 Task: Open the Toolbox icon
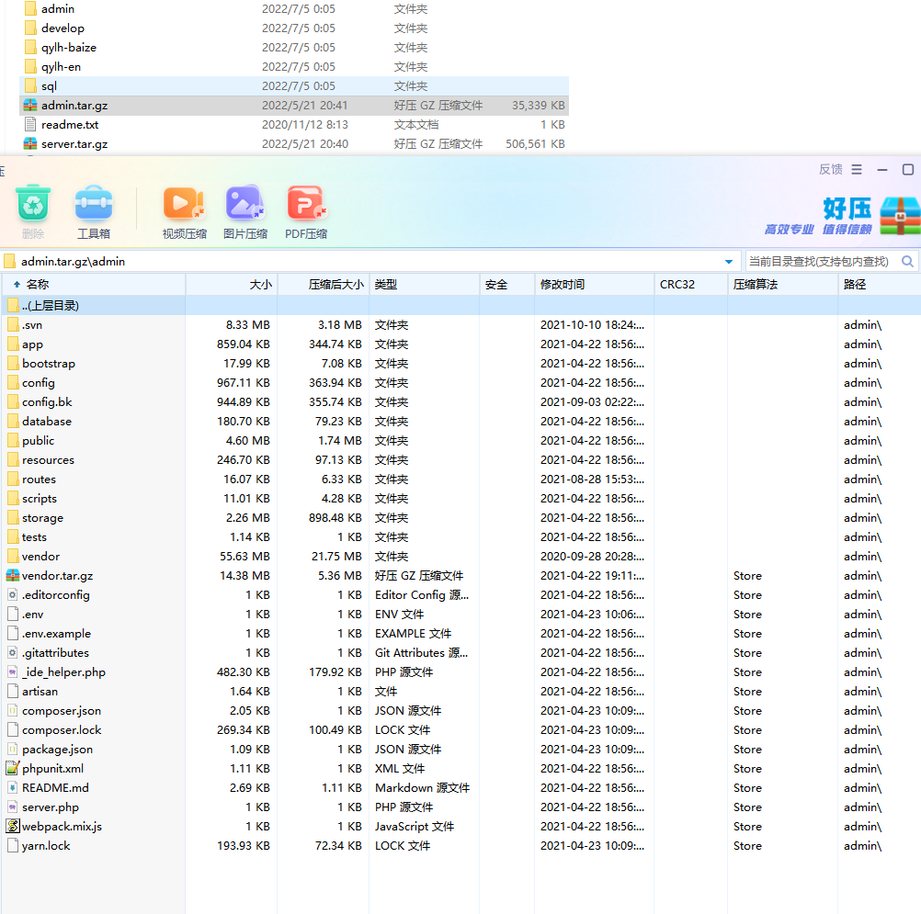pyautogui.click(x=94, y=204)
